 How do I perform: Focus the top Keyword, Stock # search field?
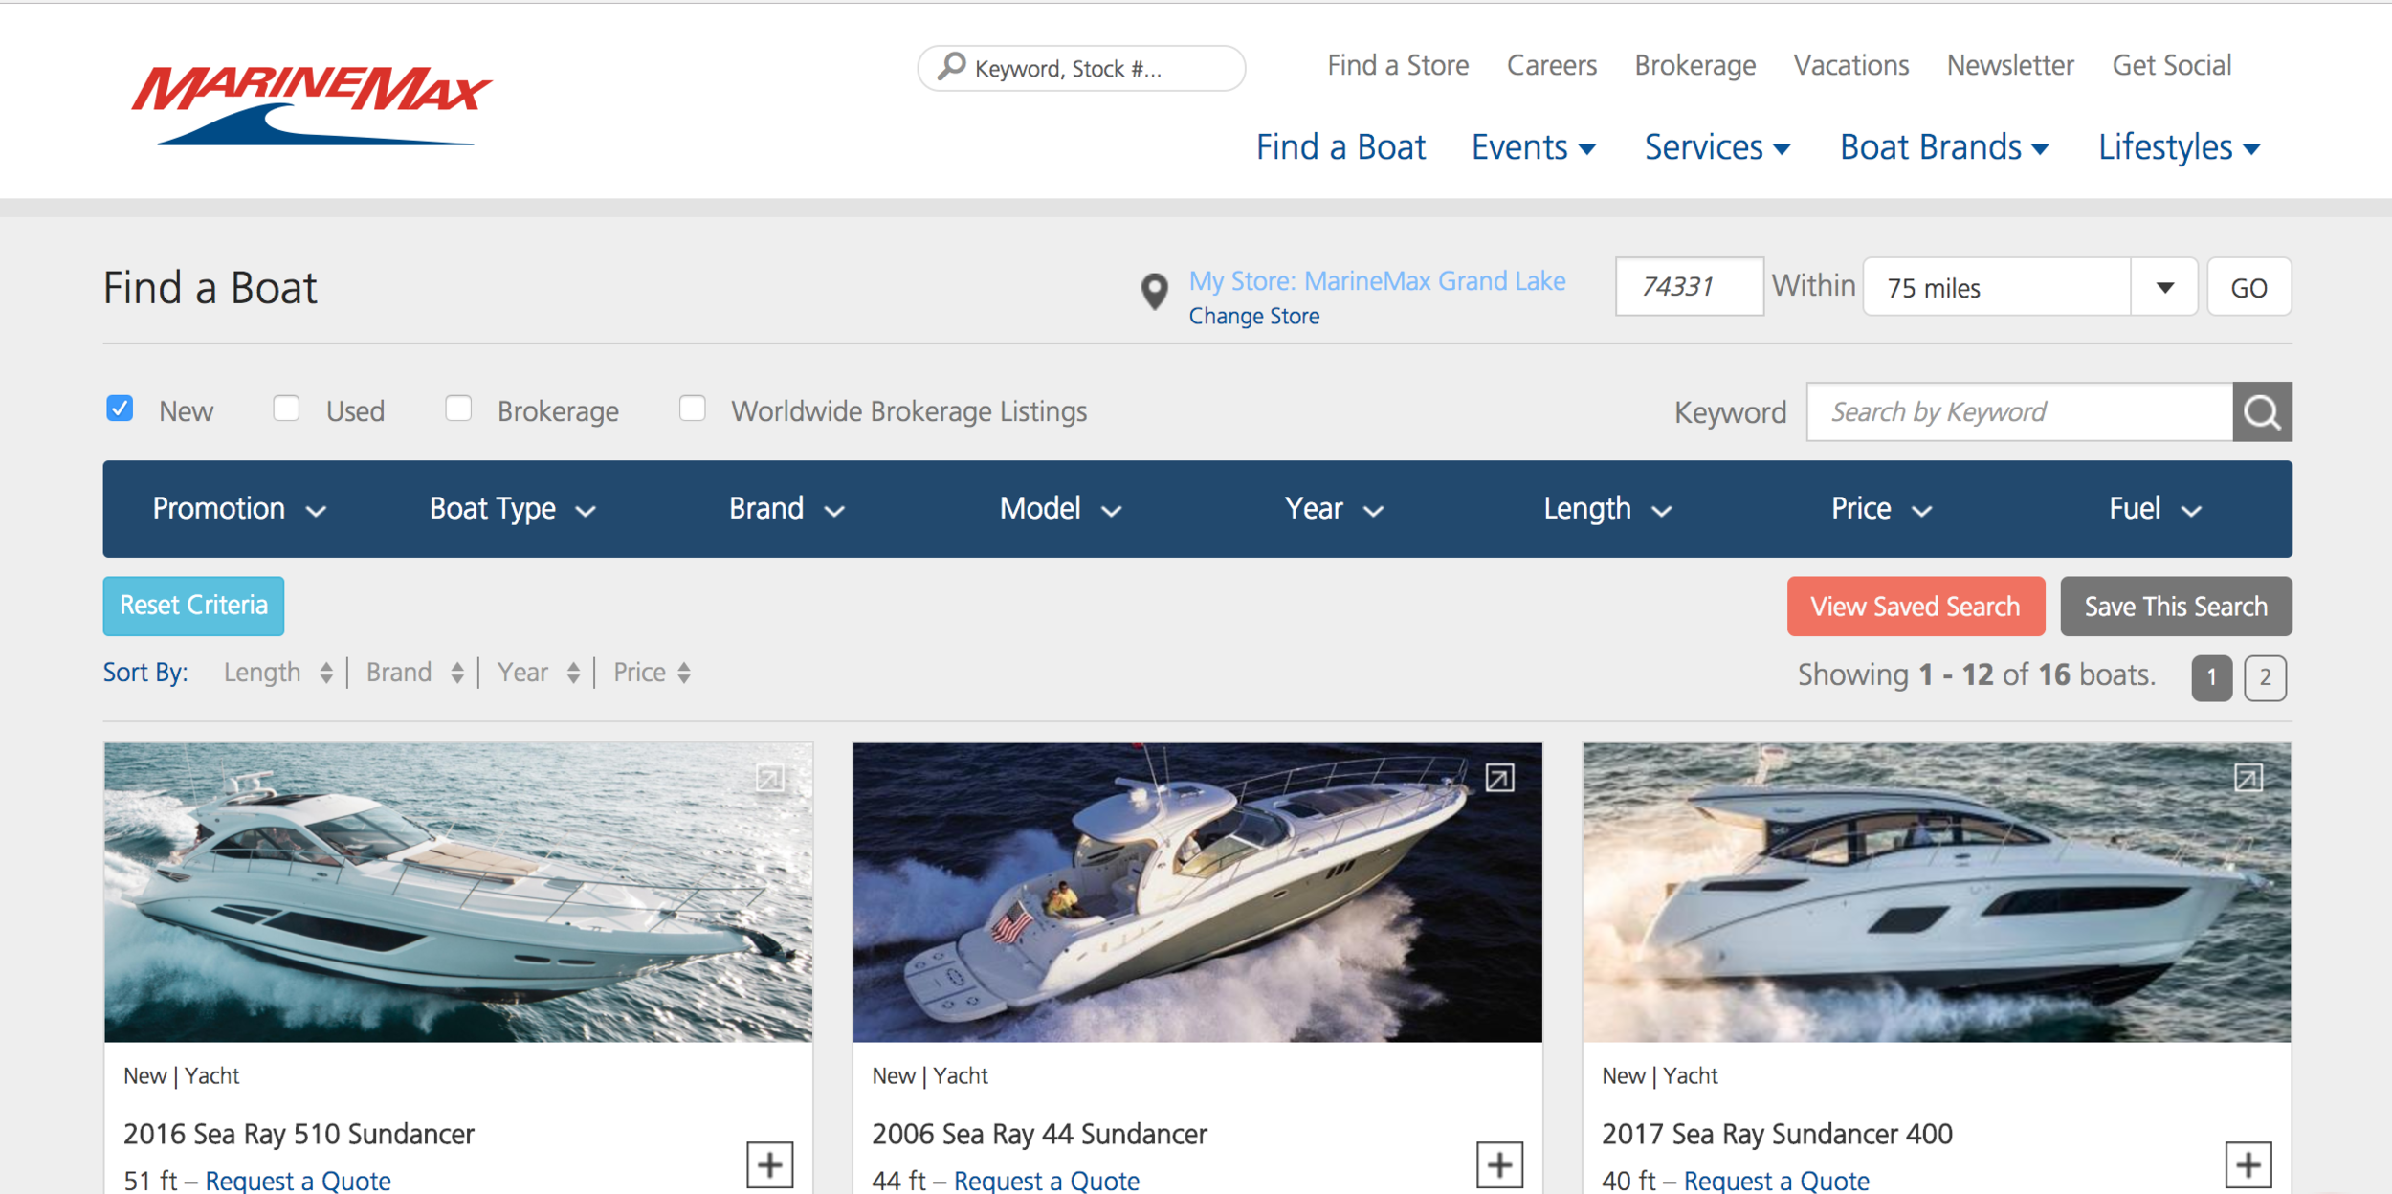[x=1081, y=68]
